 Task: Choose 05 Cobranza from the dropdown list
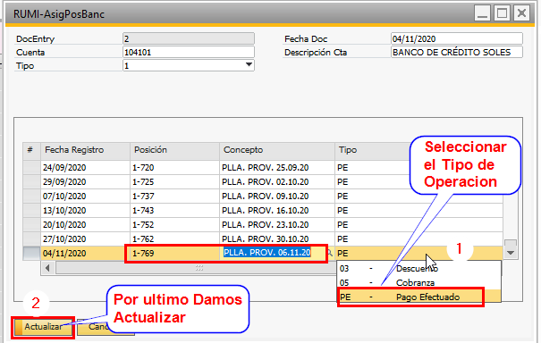click(419, 282)
